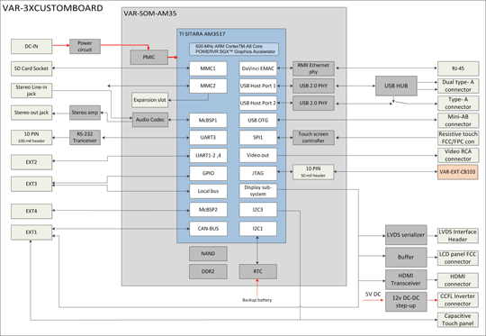Select the Dual type-A connector block
The image size is (486, 336).
coord(458,86)
